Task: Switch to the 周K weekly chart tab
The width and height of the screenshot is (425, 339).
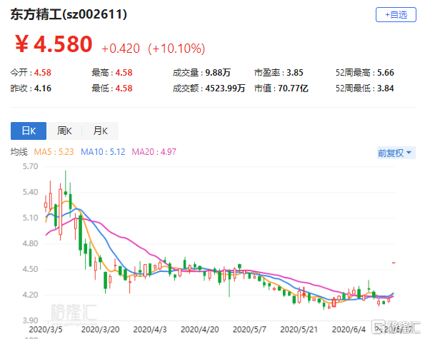Action: 64,131
